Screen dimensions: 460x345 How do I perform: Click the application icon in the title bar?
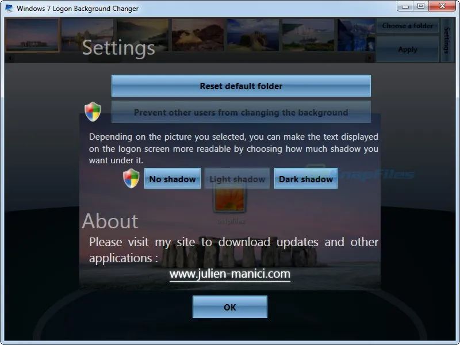[x=9, y=8]
